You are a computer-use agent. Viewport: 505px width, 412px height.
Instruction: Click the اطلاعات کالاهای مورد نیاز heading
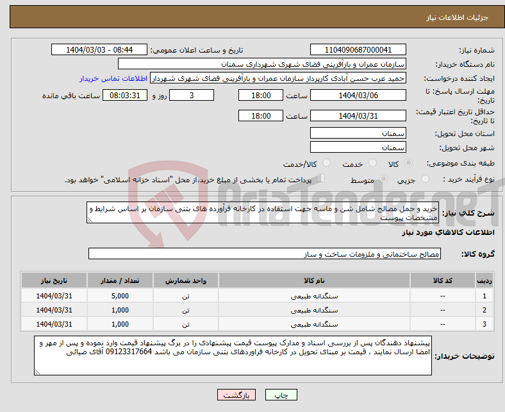click(448, 232)
